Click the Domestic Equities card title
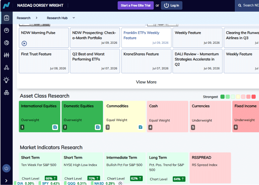 tap(79, 106)
